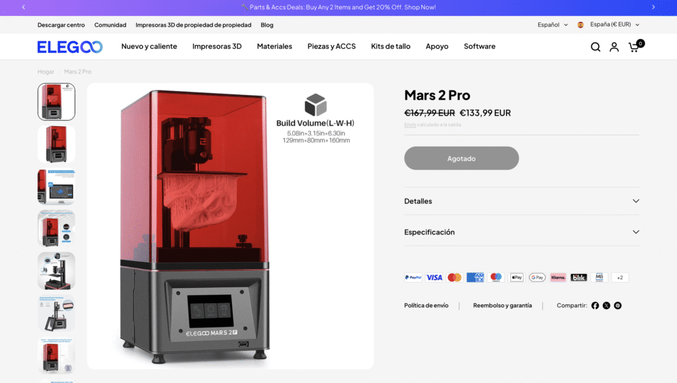677x383 pixels.
Task: Open the search magnifier icon
Action: (596, 47)
